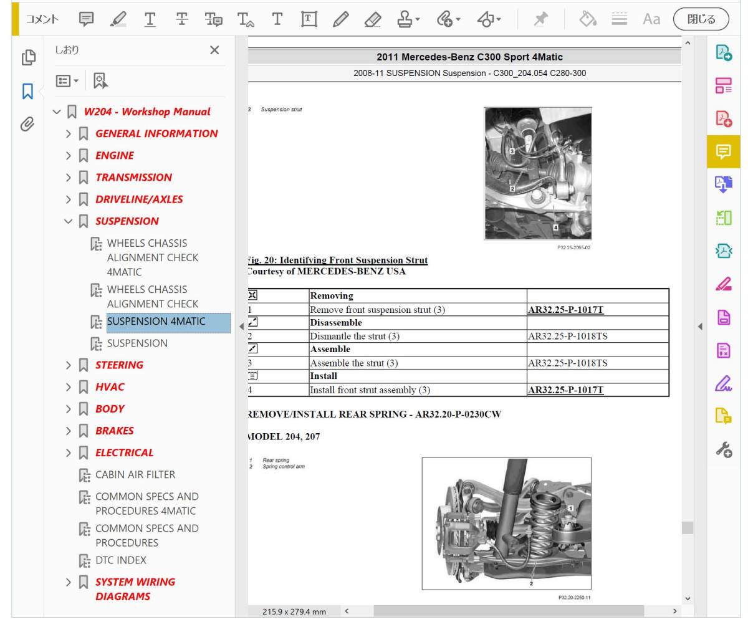The height and width of the screenshot is (627, 748).
Task: Collapse the left navigation pane arrow
Action: (x=242, y=326)
